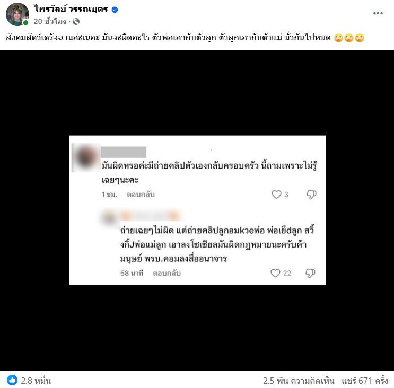Open the attached screenshot image in viewer

197,210
